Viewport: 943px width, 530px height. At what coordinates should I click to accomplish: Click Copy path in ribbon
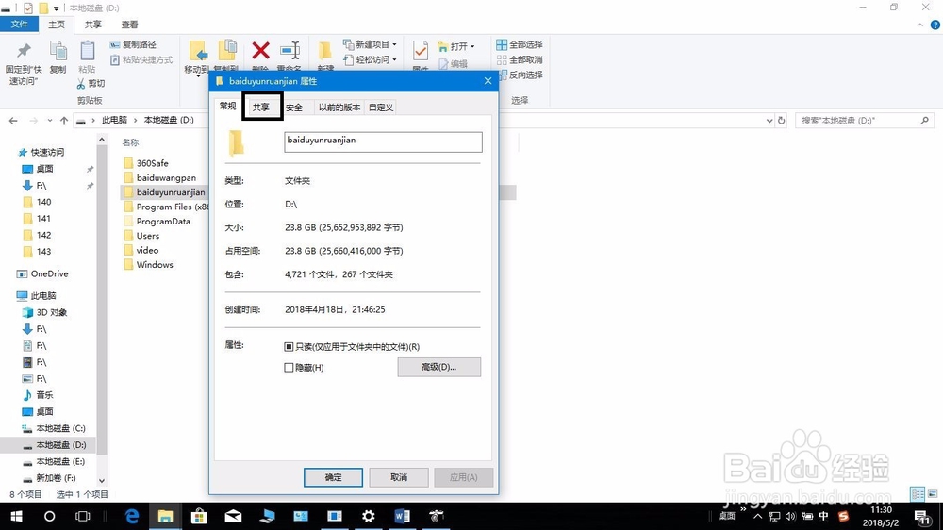[x=133, y=44]
